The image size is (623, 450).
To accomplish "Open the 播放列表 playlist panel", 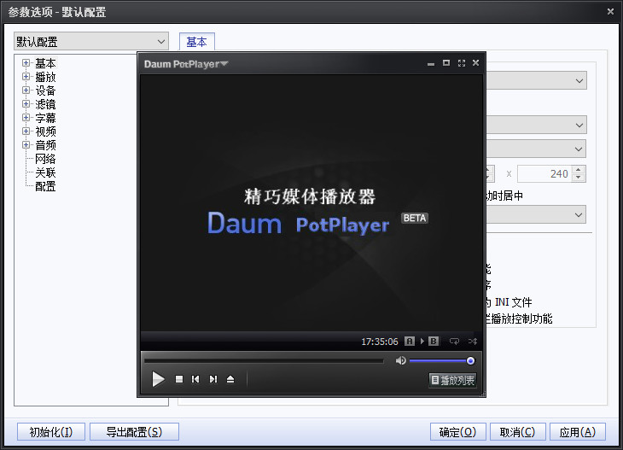I will coord(452,380).
